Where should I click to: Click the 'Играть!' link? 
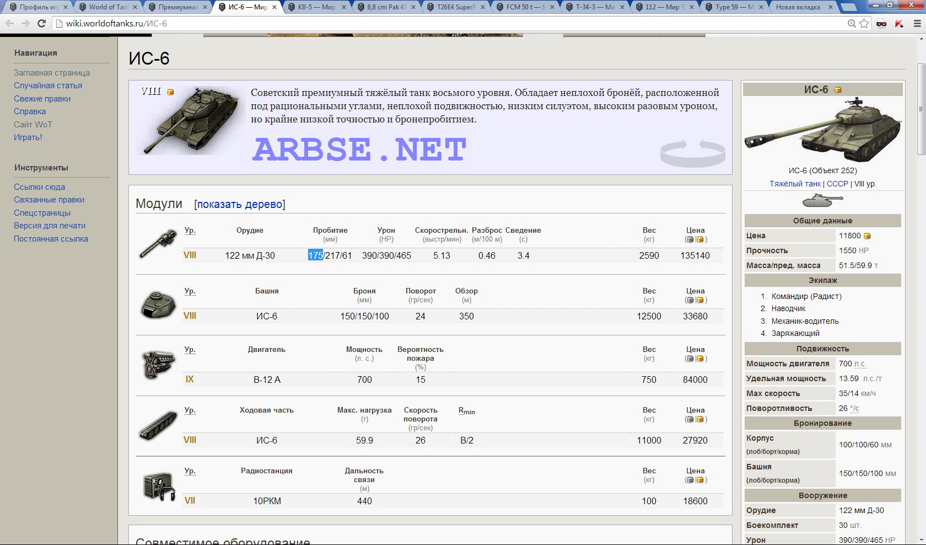point(28,137)
